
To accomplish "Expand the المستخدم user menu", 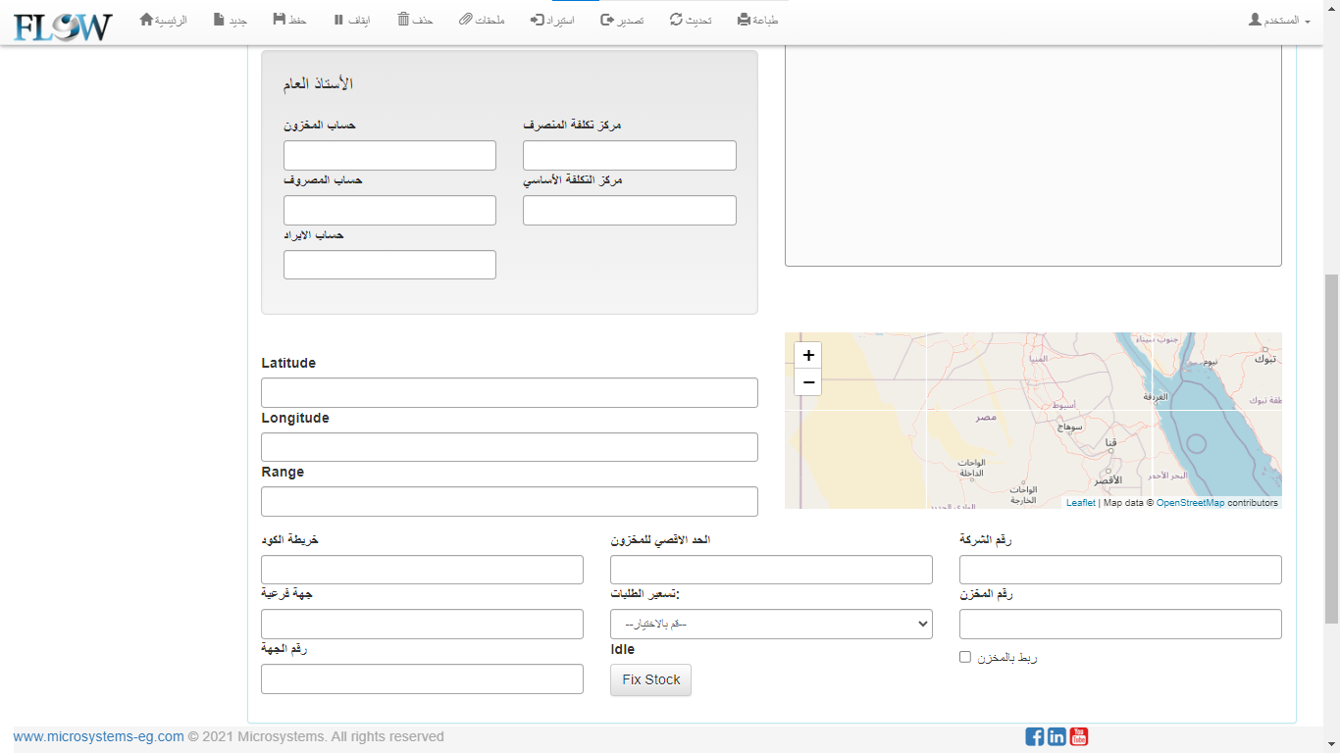I will (1279, 21).
